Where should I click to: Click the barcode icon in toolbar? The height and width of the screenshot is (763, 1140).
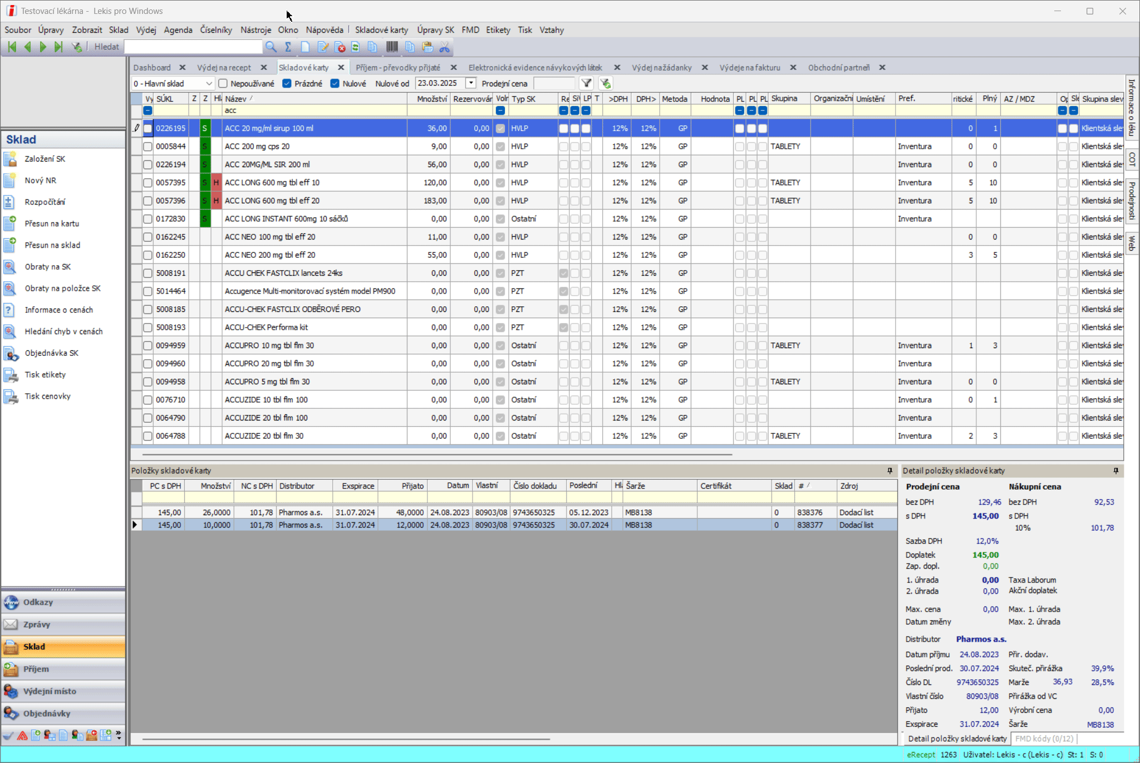[x=392, y=47]
